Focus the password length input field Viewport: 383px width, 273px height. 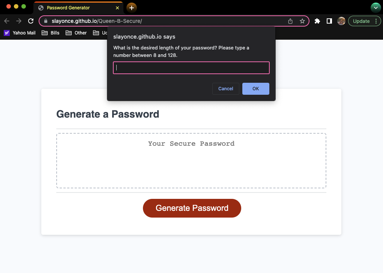coord(191,68)
